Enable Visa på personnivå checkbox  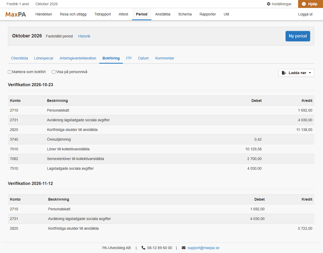(54, 72)
